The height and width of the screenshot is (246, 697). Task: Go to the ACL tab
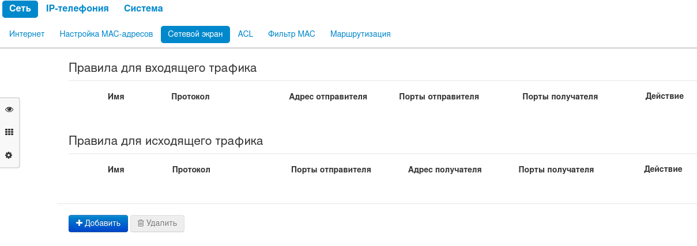[246, 34]
